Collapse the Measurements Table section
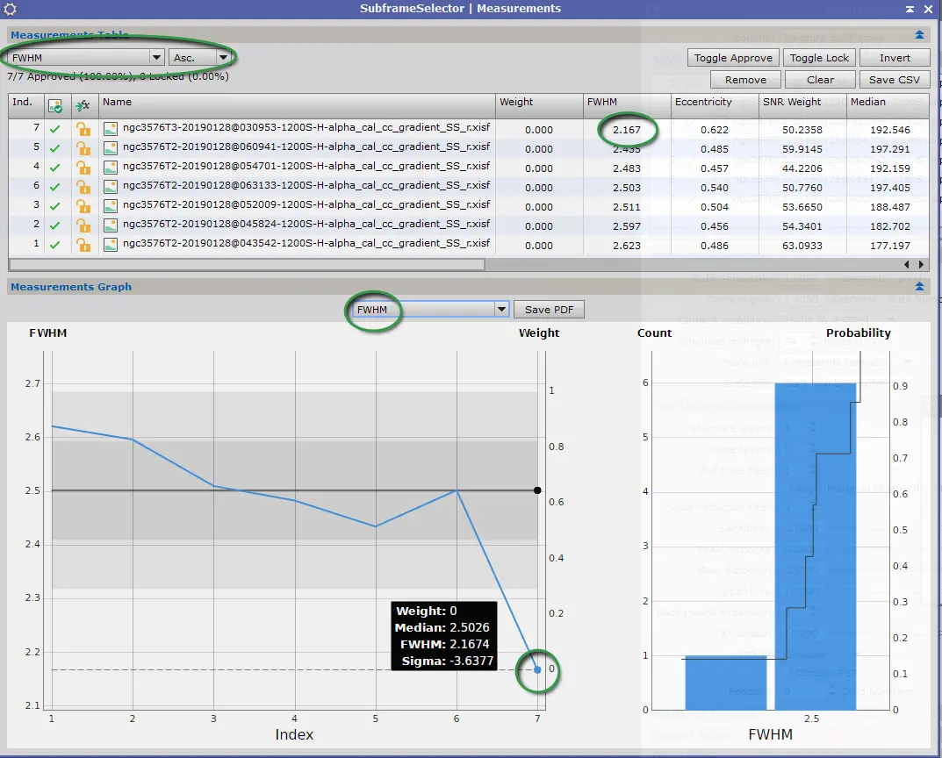The image size is (942, 758). [x=919, y=35]
